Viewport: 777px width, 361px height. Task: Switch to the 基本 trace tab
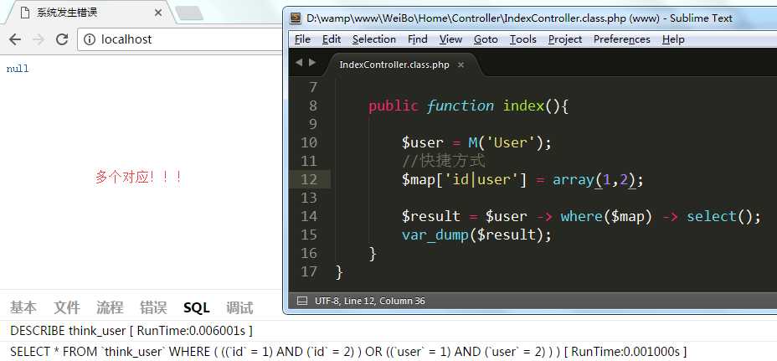(23, 307)
